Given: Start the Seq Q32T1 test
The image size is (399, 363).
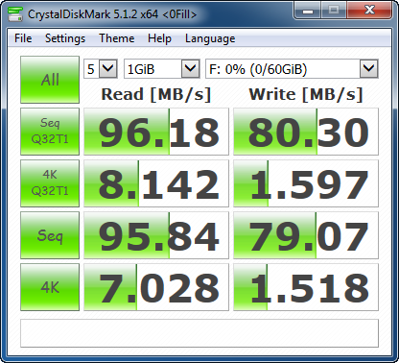Looking at the screenshot, I should point(50,132).
